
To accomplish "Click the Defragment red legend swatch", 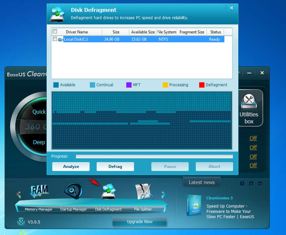I will coord(202,85).
